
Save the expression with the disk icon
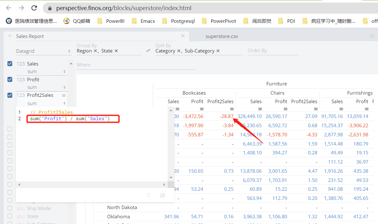(163, 196)
